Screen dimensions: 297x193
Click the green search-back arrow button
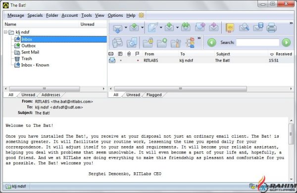point(211,42)
